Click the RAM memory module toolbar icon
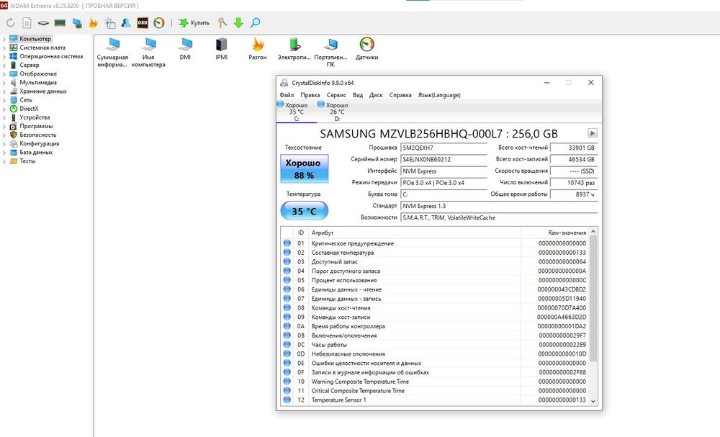Screen dimensions: 720x437 pyautogui.click(x=60, y=22)
